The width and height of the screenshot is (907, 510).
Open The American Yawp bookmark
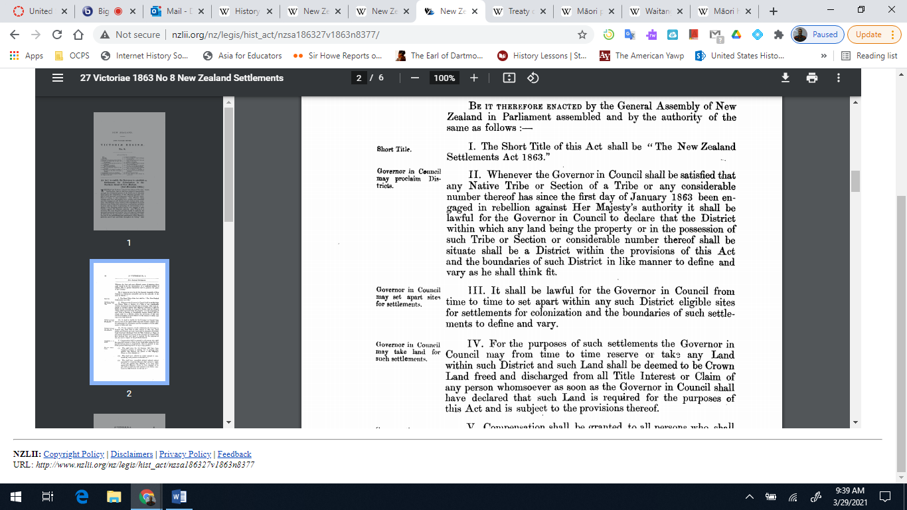(x=643, y=56)
